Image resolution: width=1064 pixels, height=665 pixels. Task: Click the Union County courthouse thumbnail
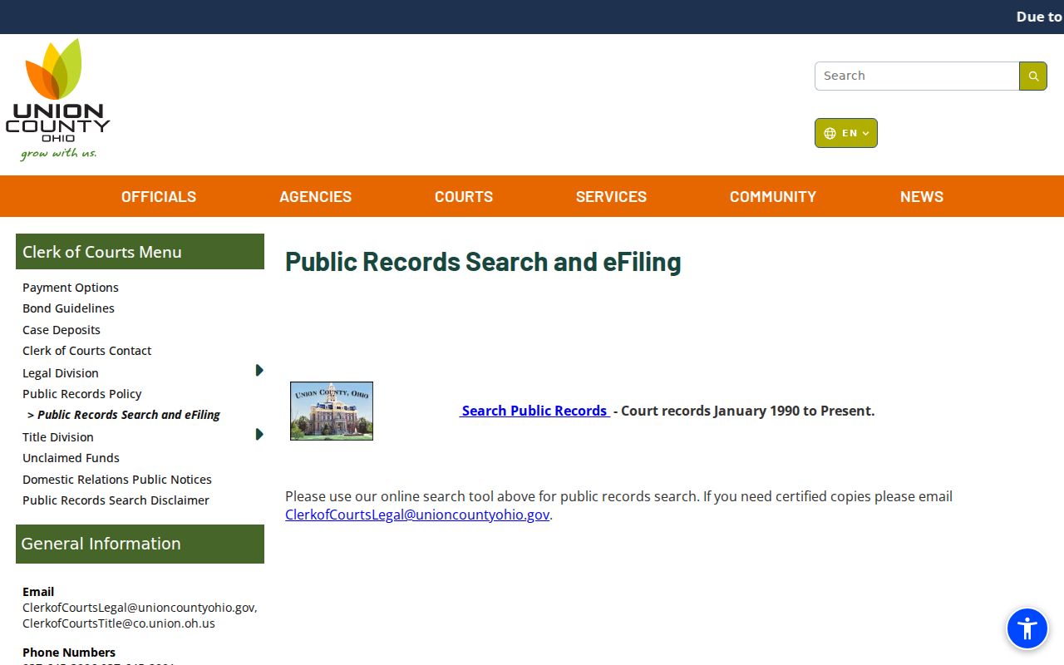point(332,411)
